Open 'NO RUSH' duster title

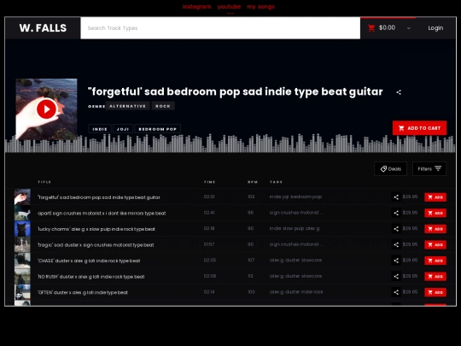pos(91,277)
